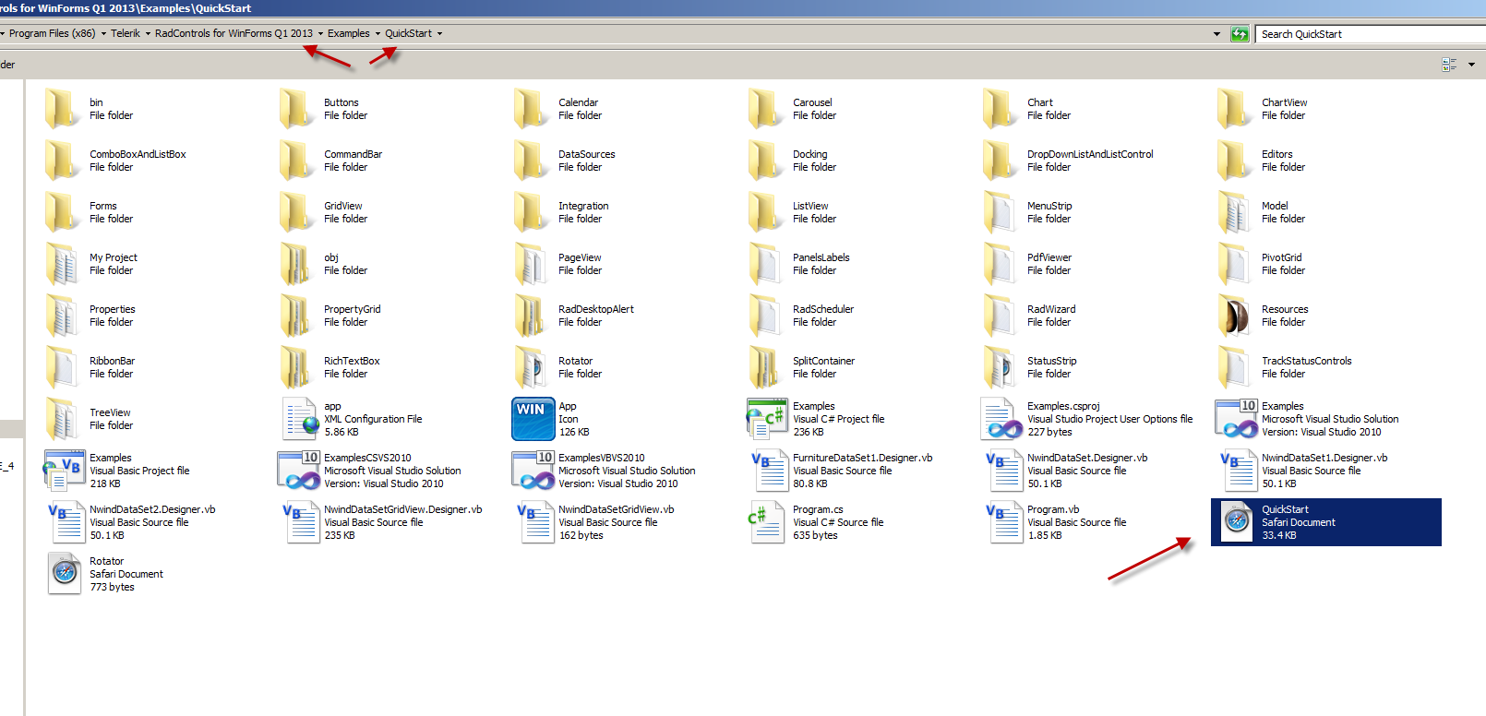The image size is (1486, 716).
Task: Select the QuickStart Safari Document icon
Action: tap(1237, 522)
